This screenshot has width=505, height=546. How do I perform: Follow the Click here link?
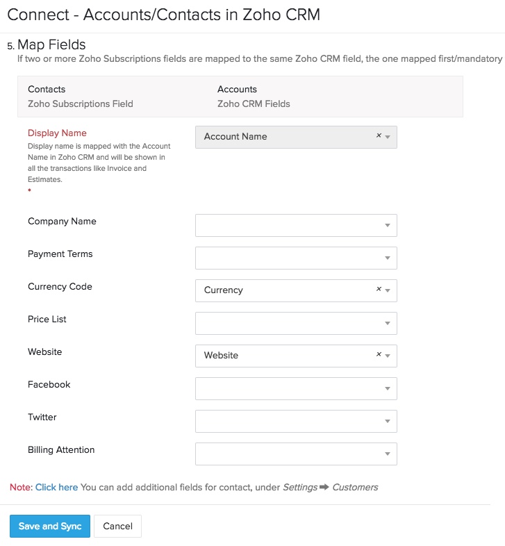(x=56, y=487)
